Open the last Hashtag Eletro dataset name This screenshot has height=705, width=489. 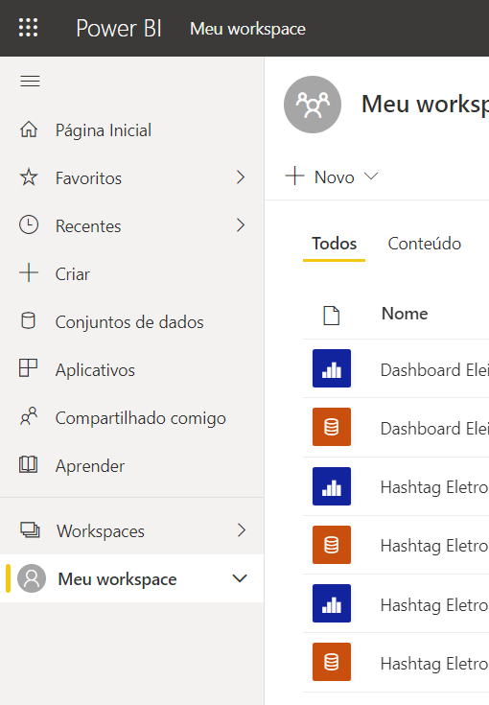[x=434, y=664]
